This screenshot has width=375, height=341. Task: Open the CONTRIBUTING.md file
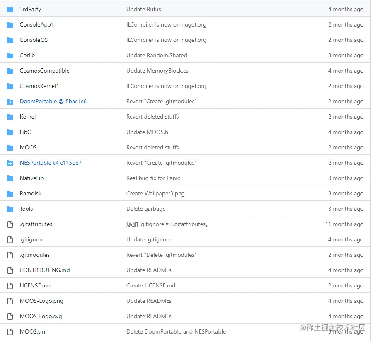click(45, 270)
